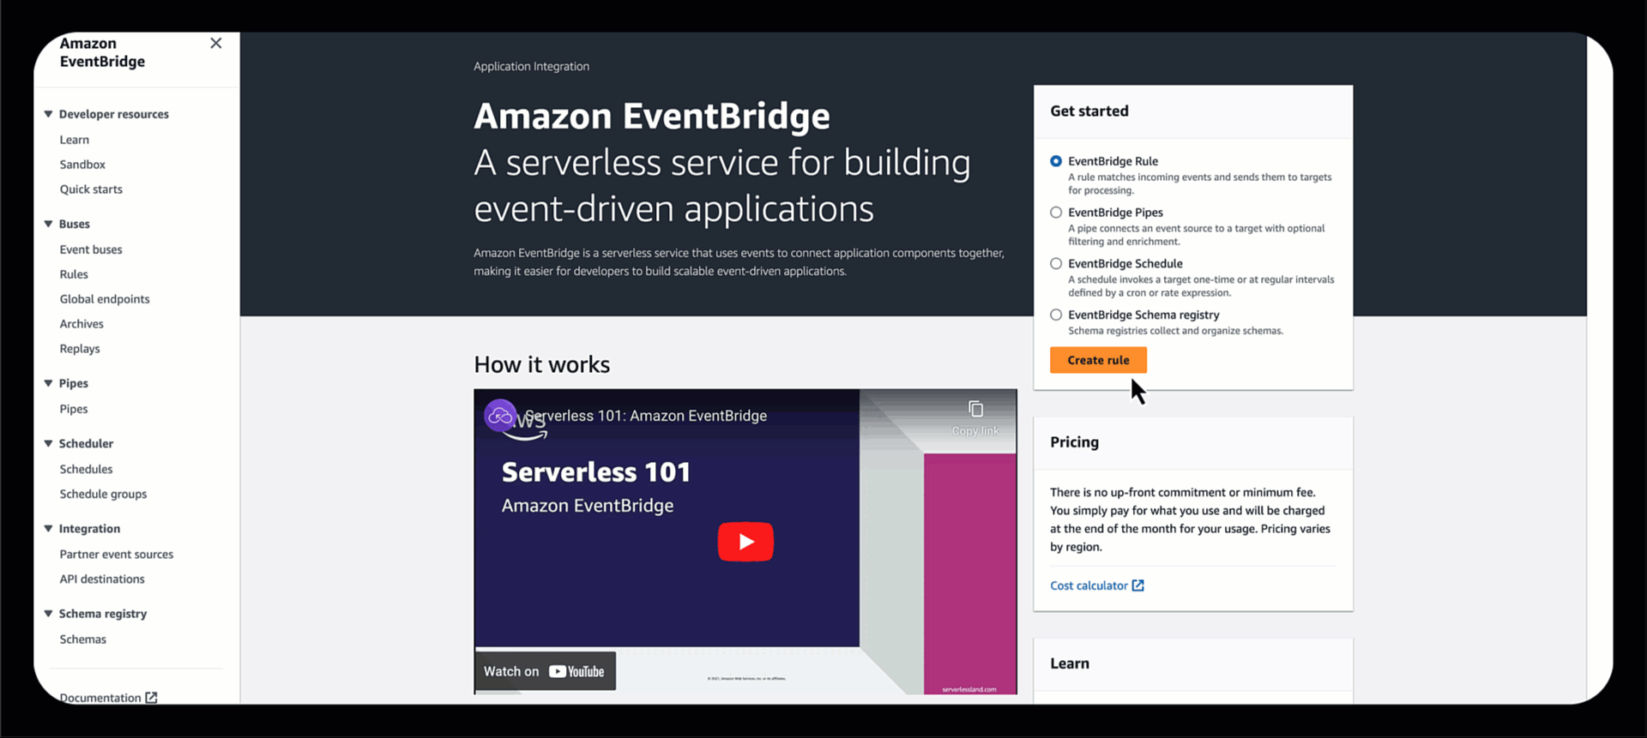Viewport: 1647px width, 738px height.
Task: Collapse the Pipes section arrow
Action: point(48,383)
